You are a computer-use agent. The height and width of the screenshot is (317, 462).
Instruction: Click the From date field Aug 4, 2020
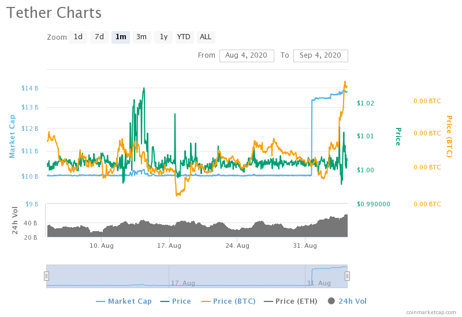(x=247, y=55)
